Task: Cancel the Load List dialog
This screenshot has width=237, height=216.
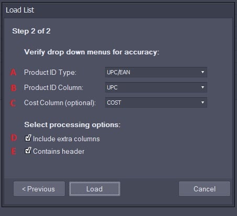Action: [x=205, y=189]
